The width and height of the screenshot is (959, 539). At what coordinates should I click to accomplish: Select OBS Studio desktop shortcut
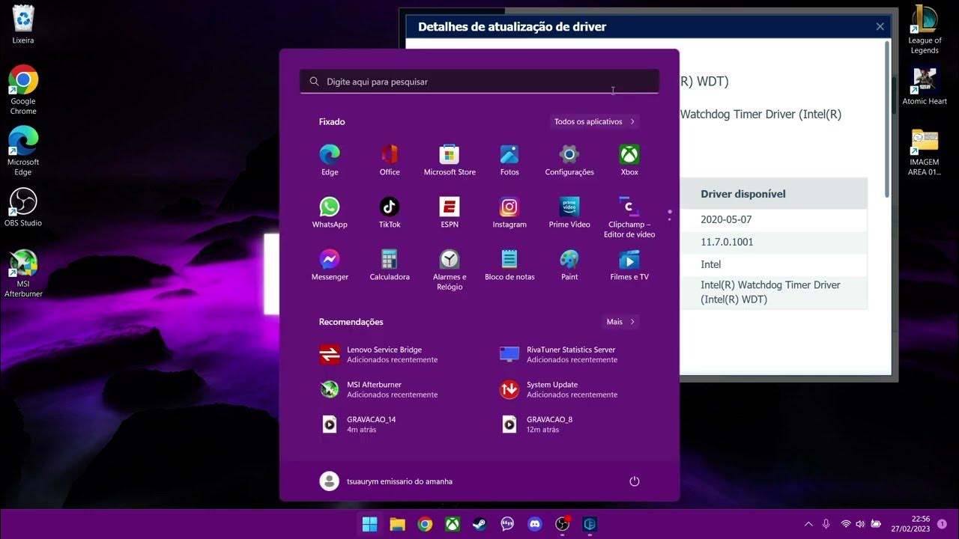point(23,207)
